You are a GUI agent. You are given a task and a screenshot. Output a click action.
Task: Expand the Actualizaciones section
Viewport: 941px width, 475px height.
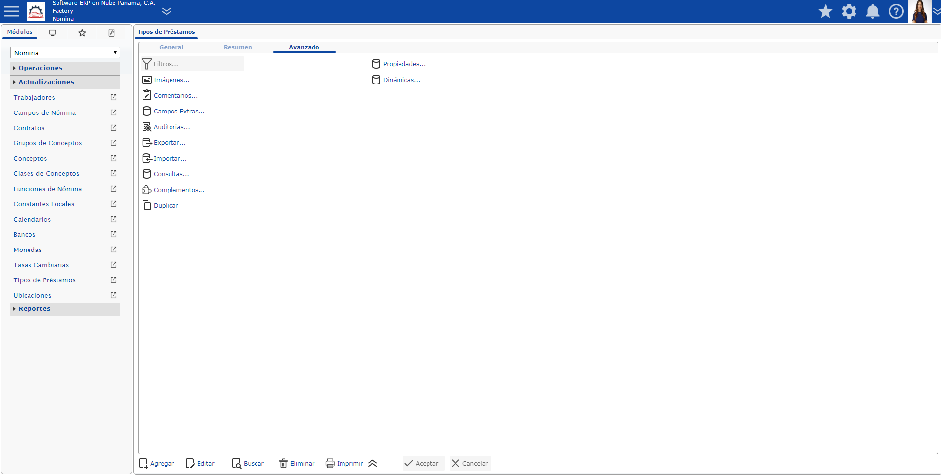click(65, 82)
